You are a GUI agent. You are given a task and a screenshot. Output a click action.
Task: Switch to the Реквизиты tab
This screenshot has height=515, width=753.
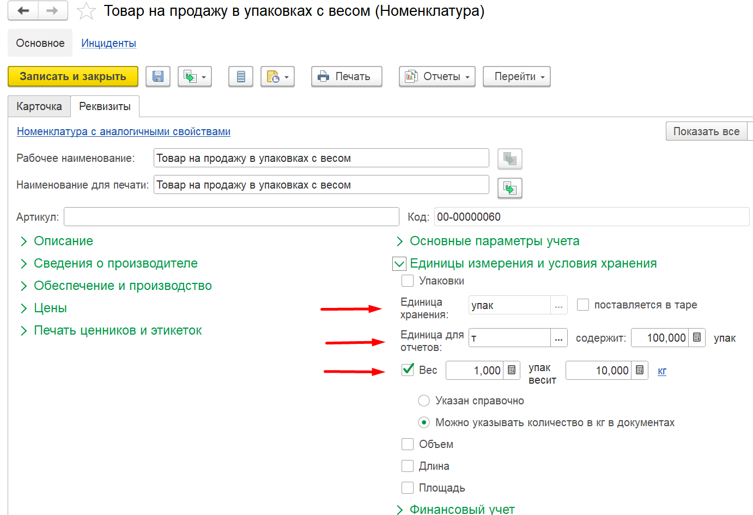tap(105, 106)
